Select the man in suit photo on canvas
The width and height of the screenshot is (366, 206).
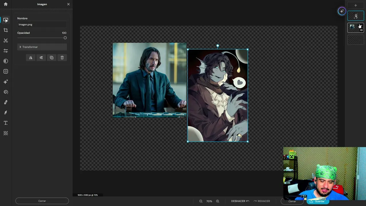150,80
